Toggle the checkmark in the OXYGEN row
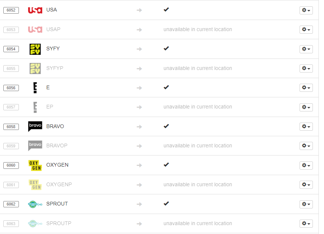This screenshot has height=234, width=324. [x=166, y=165]
